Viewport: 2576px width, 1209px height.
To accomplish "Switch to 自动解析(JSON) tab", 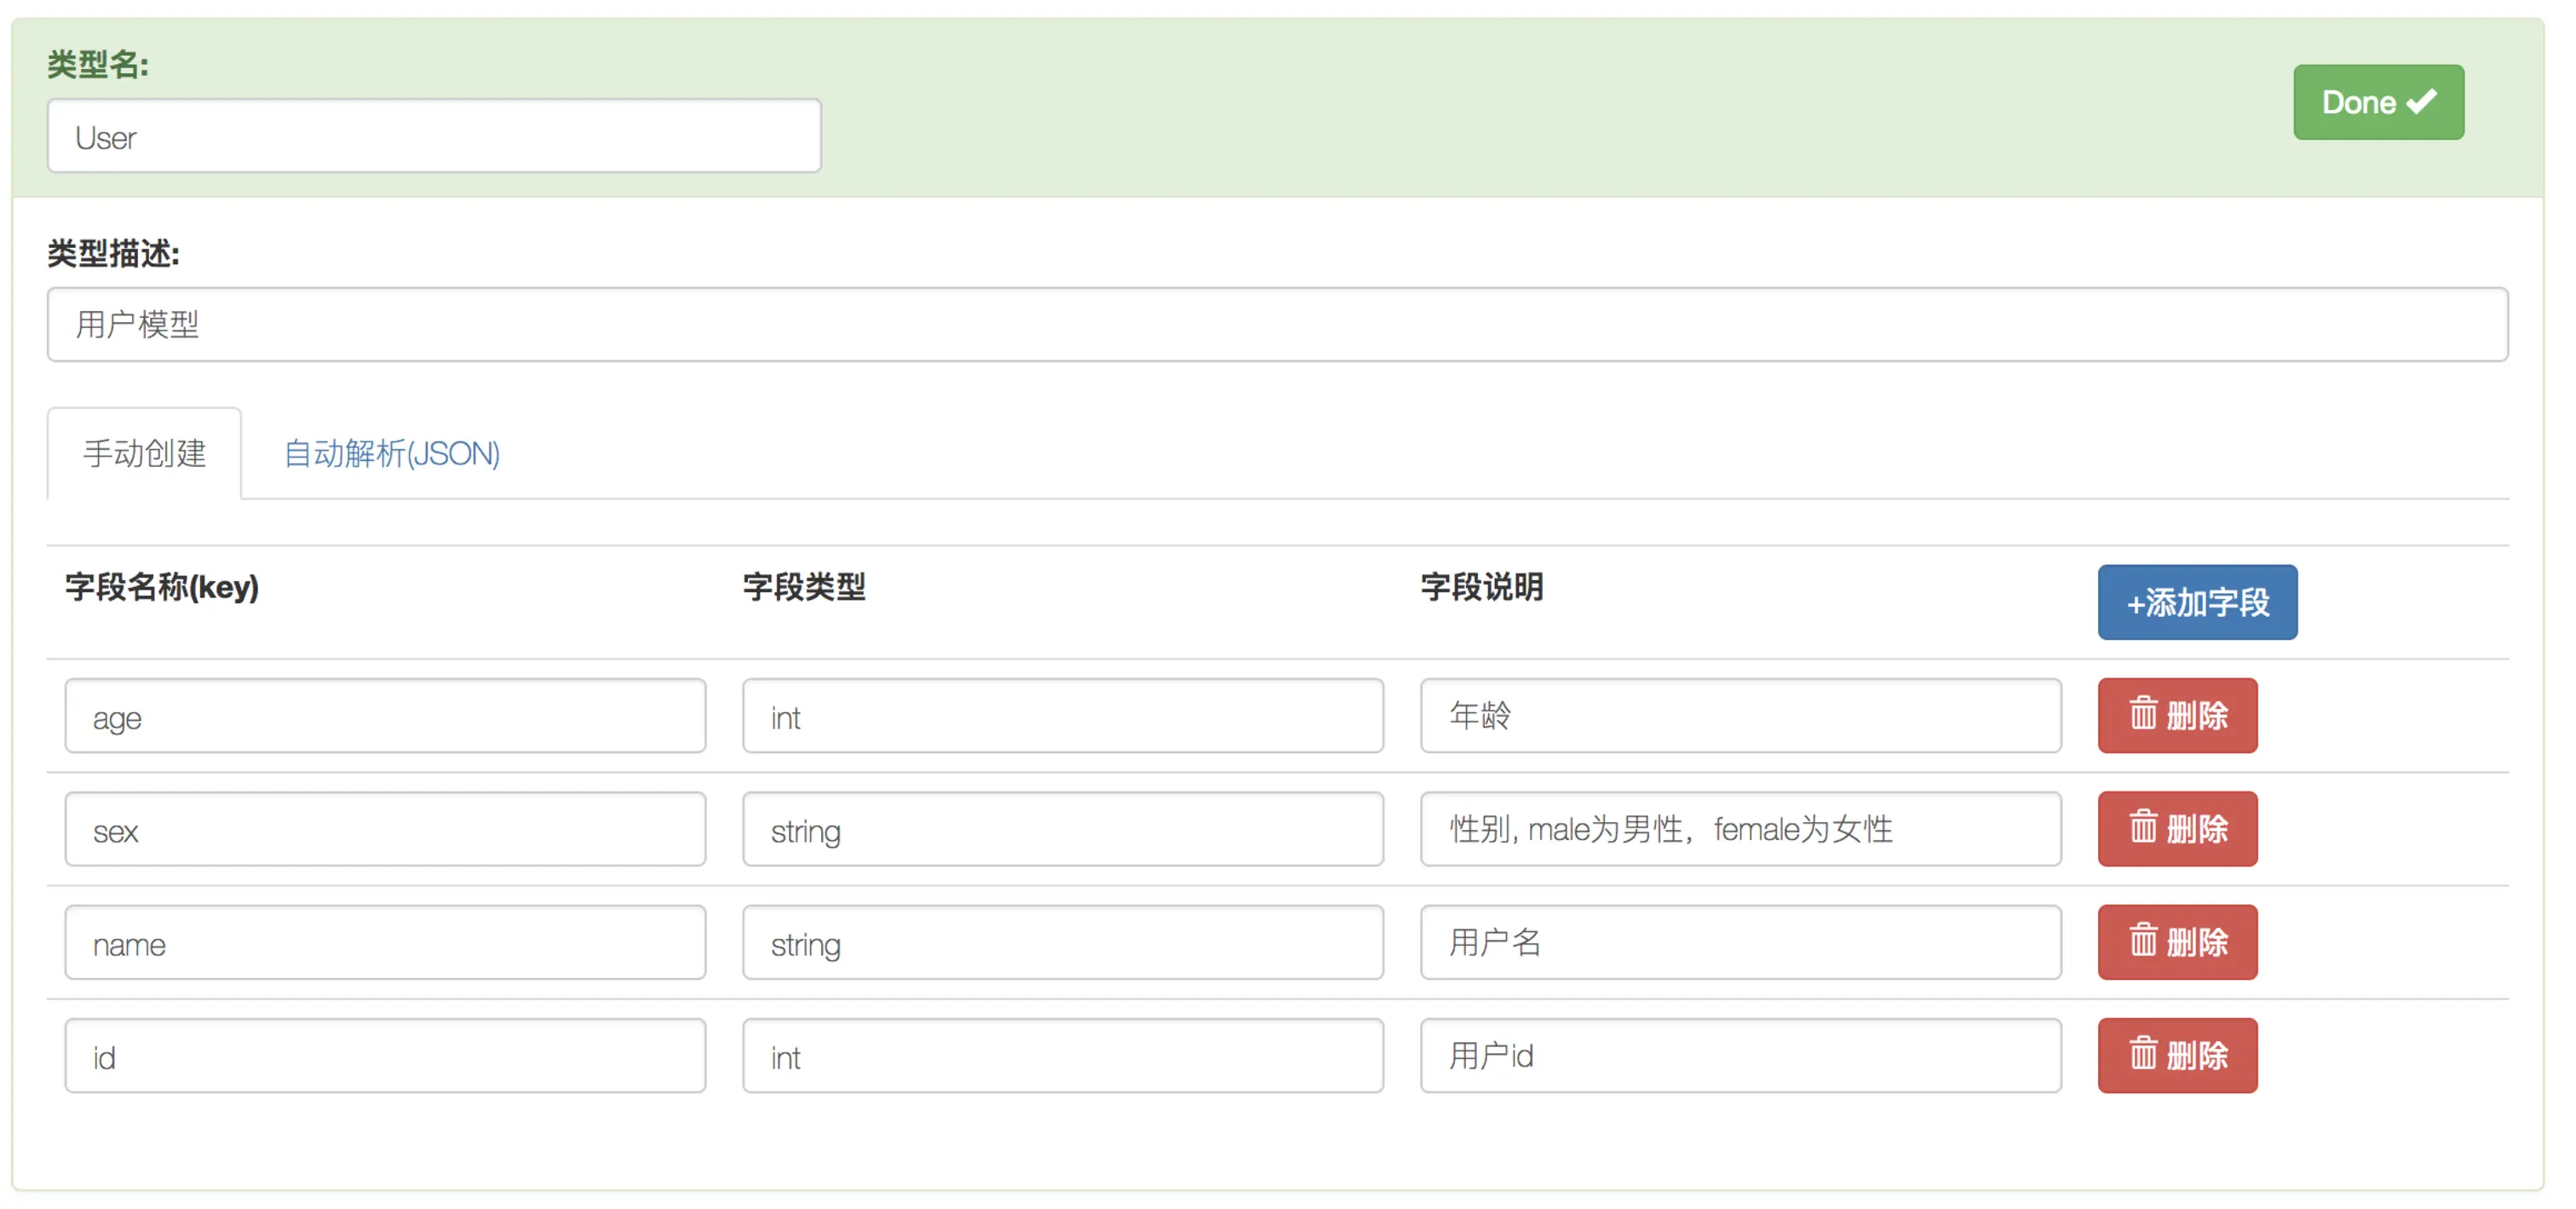I will point(391,454).
